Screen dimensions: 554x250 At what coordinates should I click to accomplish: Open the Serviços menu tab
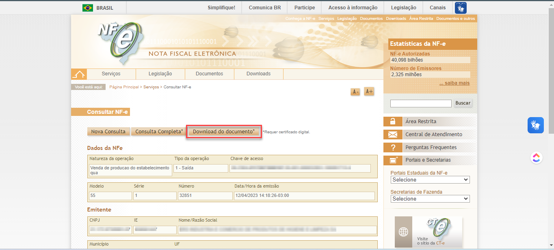111,74
